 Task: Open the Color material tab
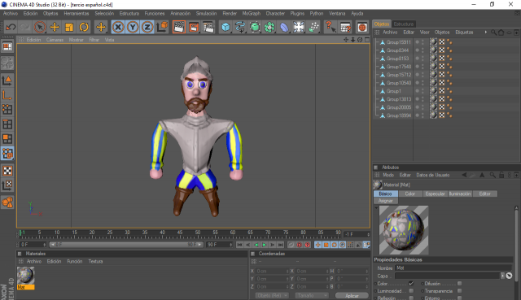(x=410, y=193)
